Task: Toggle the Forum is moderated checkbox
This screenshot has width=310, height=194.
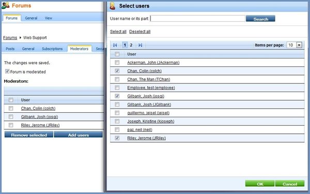Action: click(x=7, y=72)
